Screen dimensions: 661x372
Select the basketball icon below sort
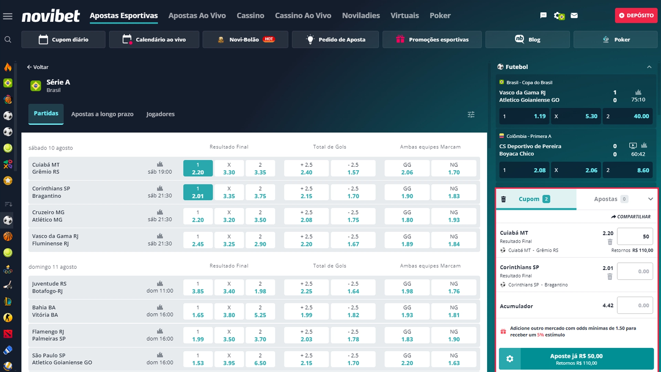pyautogui.click(x=8, y=237)
